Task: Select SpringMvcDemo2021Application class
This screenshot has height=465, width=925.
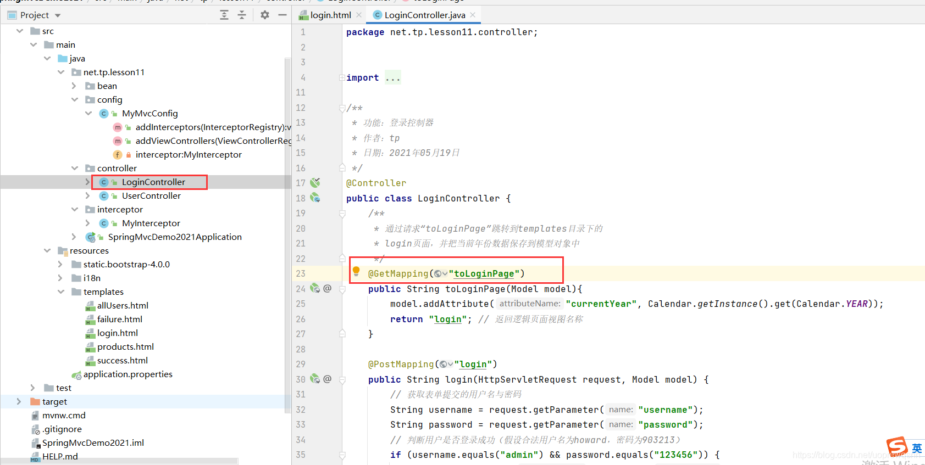Action: [x=174, y=237]
